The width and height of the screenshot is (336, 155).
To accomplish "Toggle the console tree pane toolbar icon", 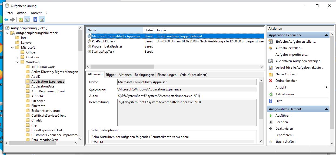I will point(27,19).
